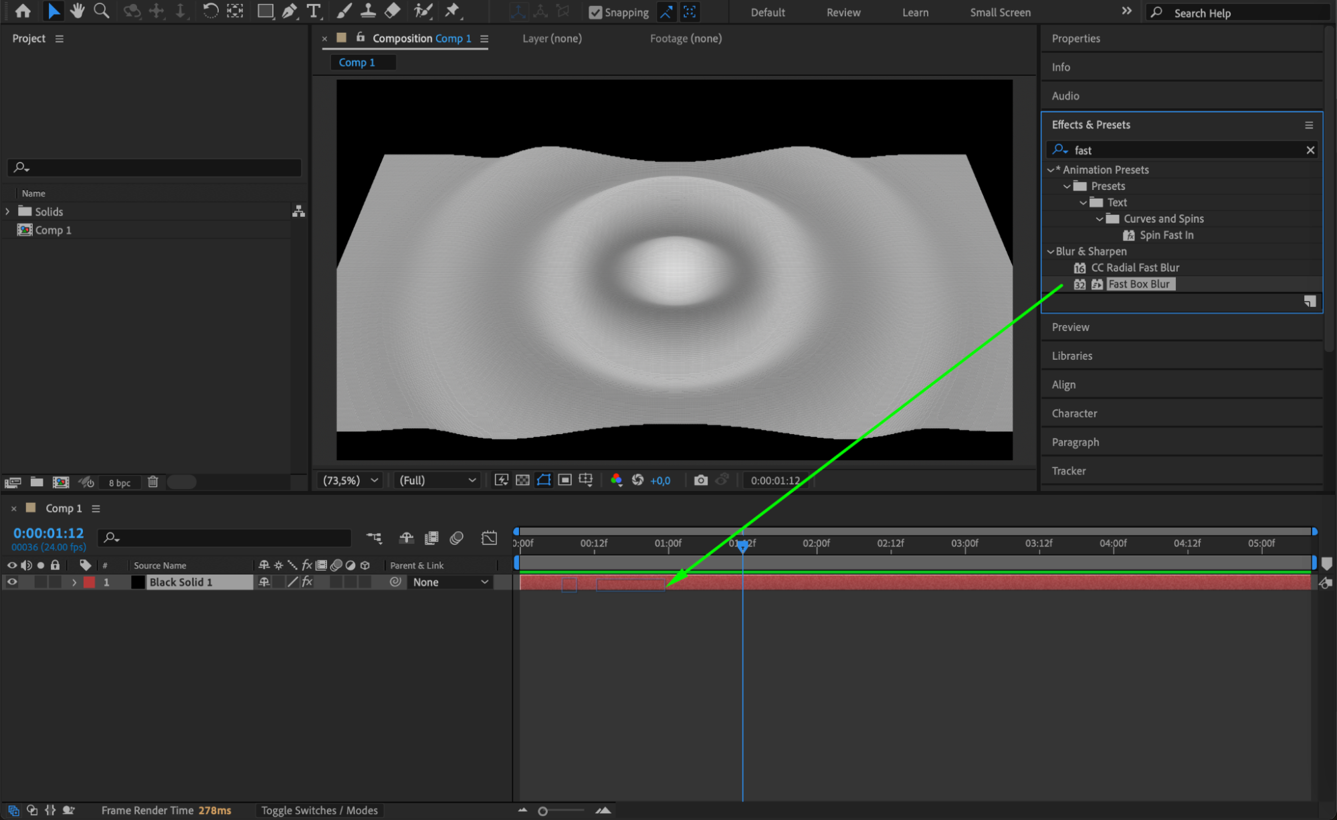The image size is (1337, 820).
Task: Select the Type tool
Action: click(313, 11)
